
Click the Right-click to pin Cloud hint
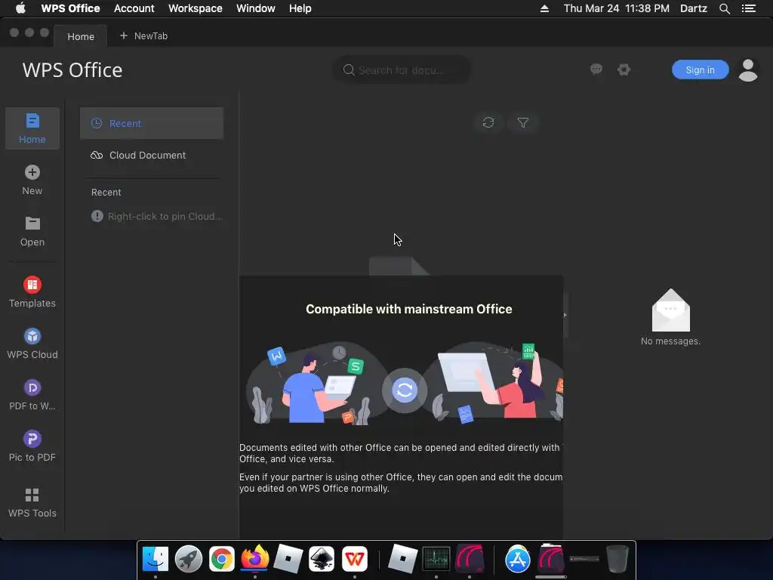tap(157, 216)
